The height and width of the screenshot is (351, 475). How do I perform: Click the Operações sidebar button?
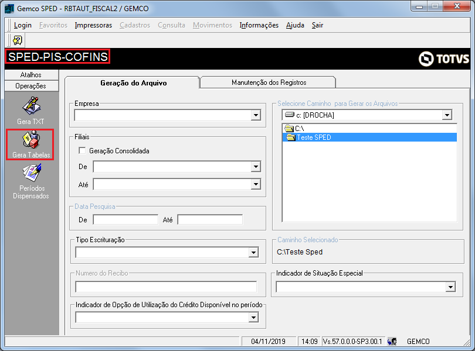click(32, 86)
